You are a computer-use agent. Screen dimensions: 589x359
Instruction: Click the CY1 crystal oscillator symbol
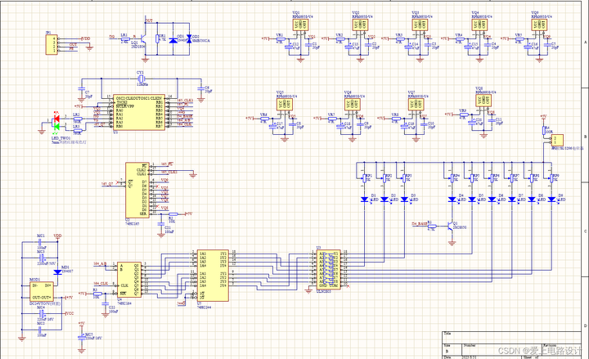point(141,79)
